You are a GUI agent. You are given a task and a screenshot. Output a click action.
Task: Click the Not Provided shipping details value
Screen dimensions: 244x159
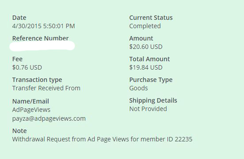(148, 109)
